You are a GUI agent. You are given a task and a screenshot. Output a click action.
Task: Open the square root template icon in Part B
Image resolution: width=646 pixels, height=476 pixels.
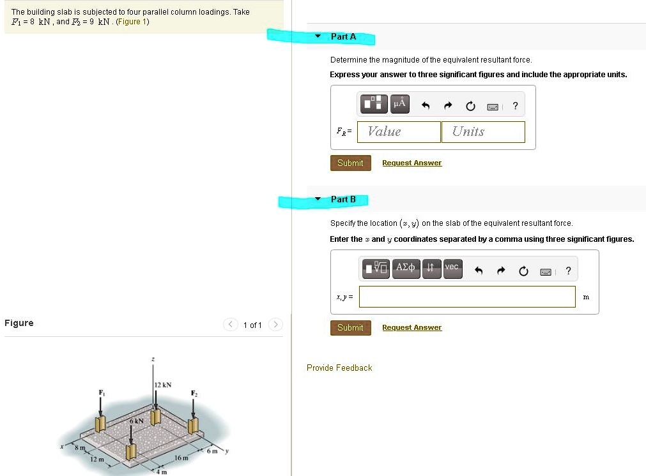click(375, 269)
